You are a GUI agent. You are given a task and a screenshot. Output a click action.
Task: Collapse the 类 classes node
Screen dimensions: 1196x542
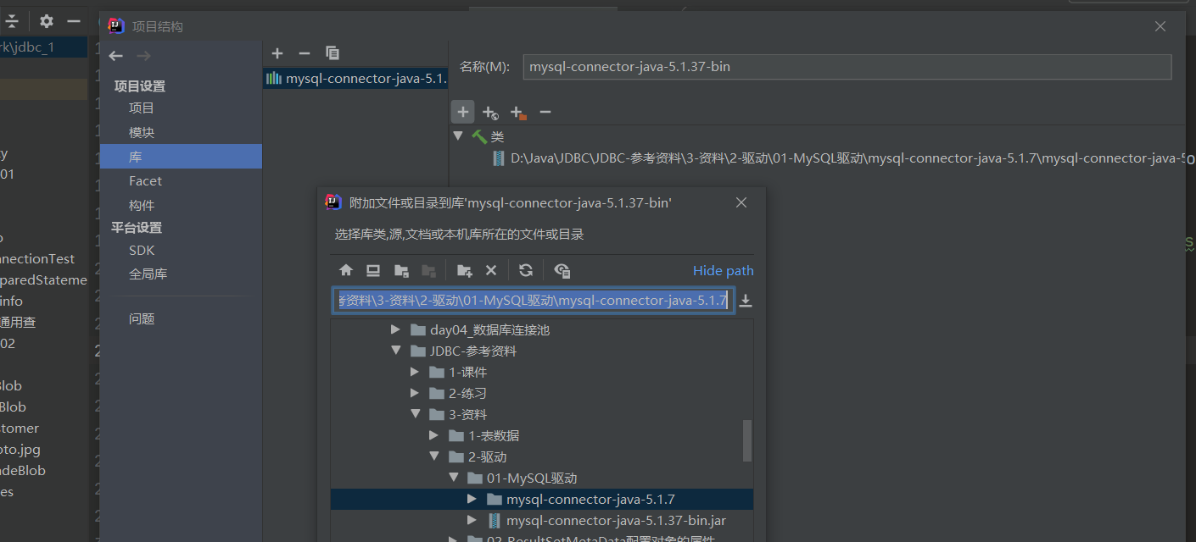[x=458, y=135]
